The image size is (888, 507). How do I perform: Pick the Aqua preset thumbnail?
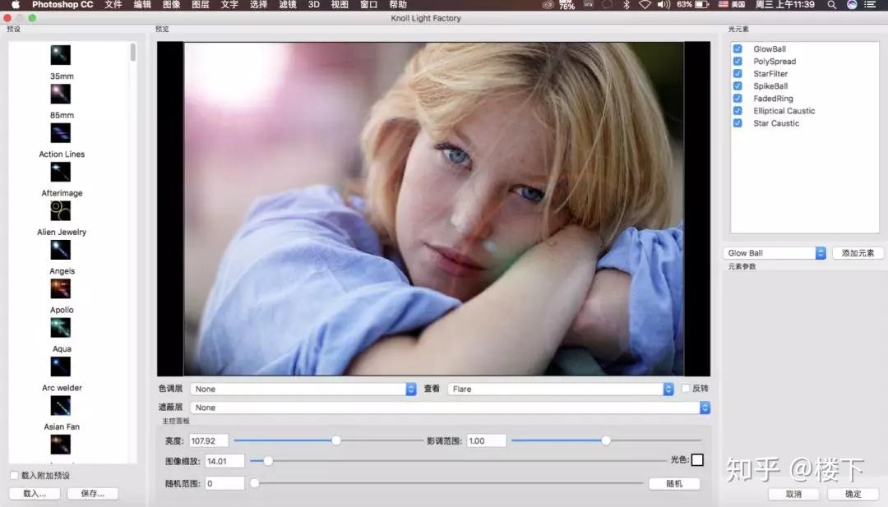(61, 328)
